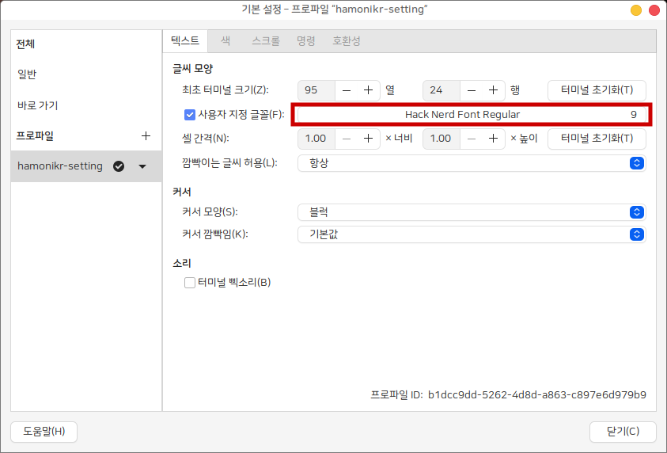Increase cell width spacing with plus

point(368,139)
